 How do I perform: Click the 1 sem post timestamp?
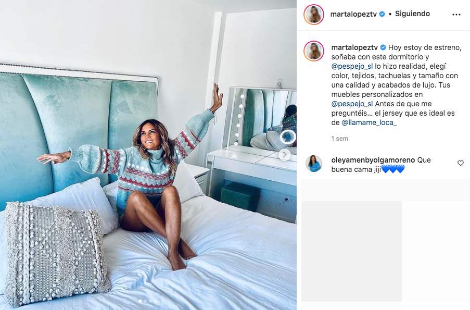339,139
